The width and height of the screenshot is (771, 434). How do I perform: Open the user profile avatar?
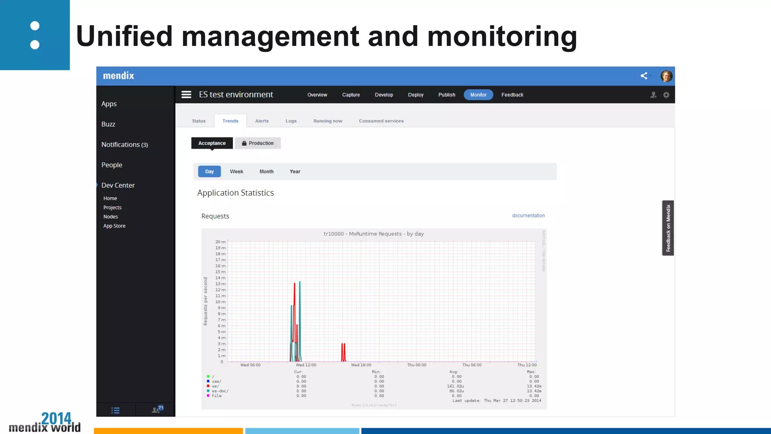pyautogui.click(x=666, y=76)
